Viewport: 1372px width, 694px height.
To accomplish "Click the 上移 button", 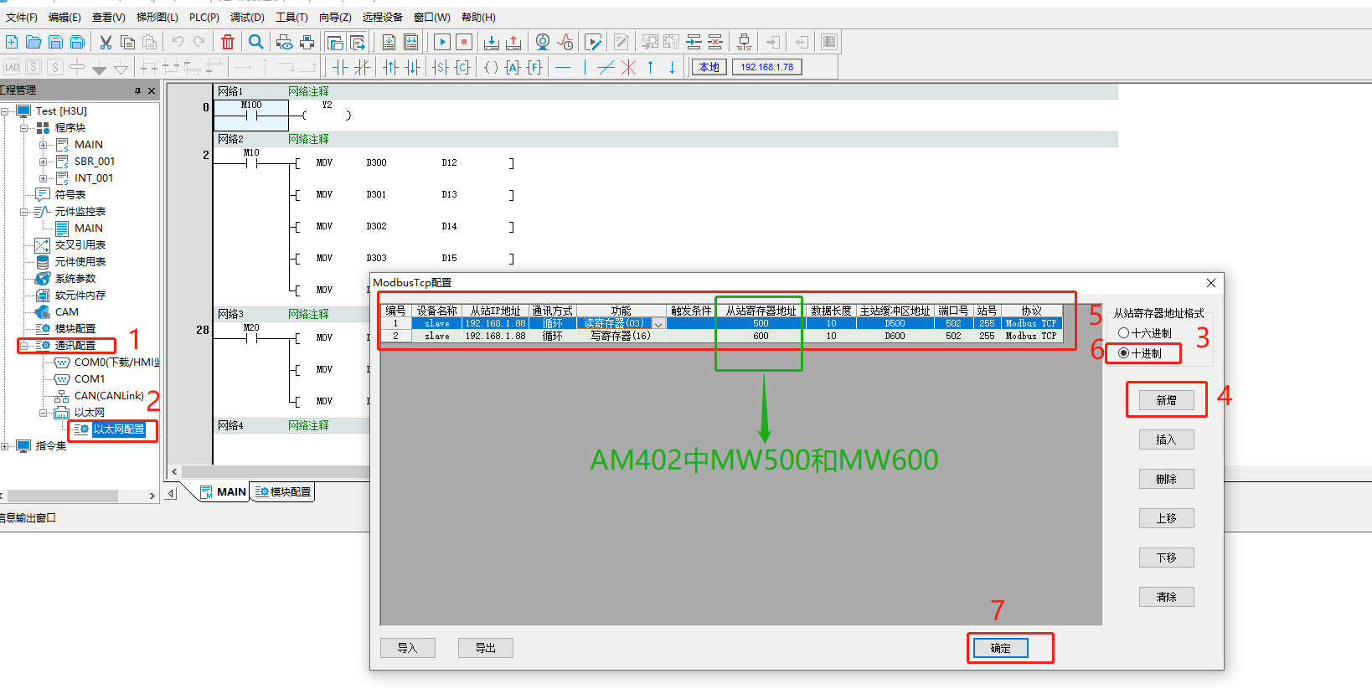I will [x=1166, y=518].
